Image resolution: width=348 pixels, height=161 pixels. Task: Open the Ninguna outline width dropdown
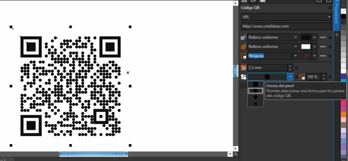tap(295, 56)
